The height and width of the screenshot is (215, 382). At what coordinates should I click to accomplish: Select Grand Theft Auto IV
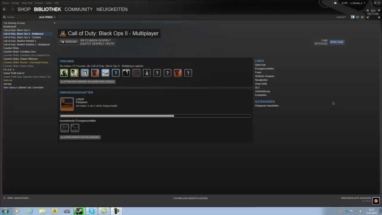click(14, 73)
